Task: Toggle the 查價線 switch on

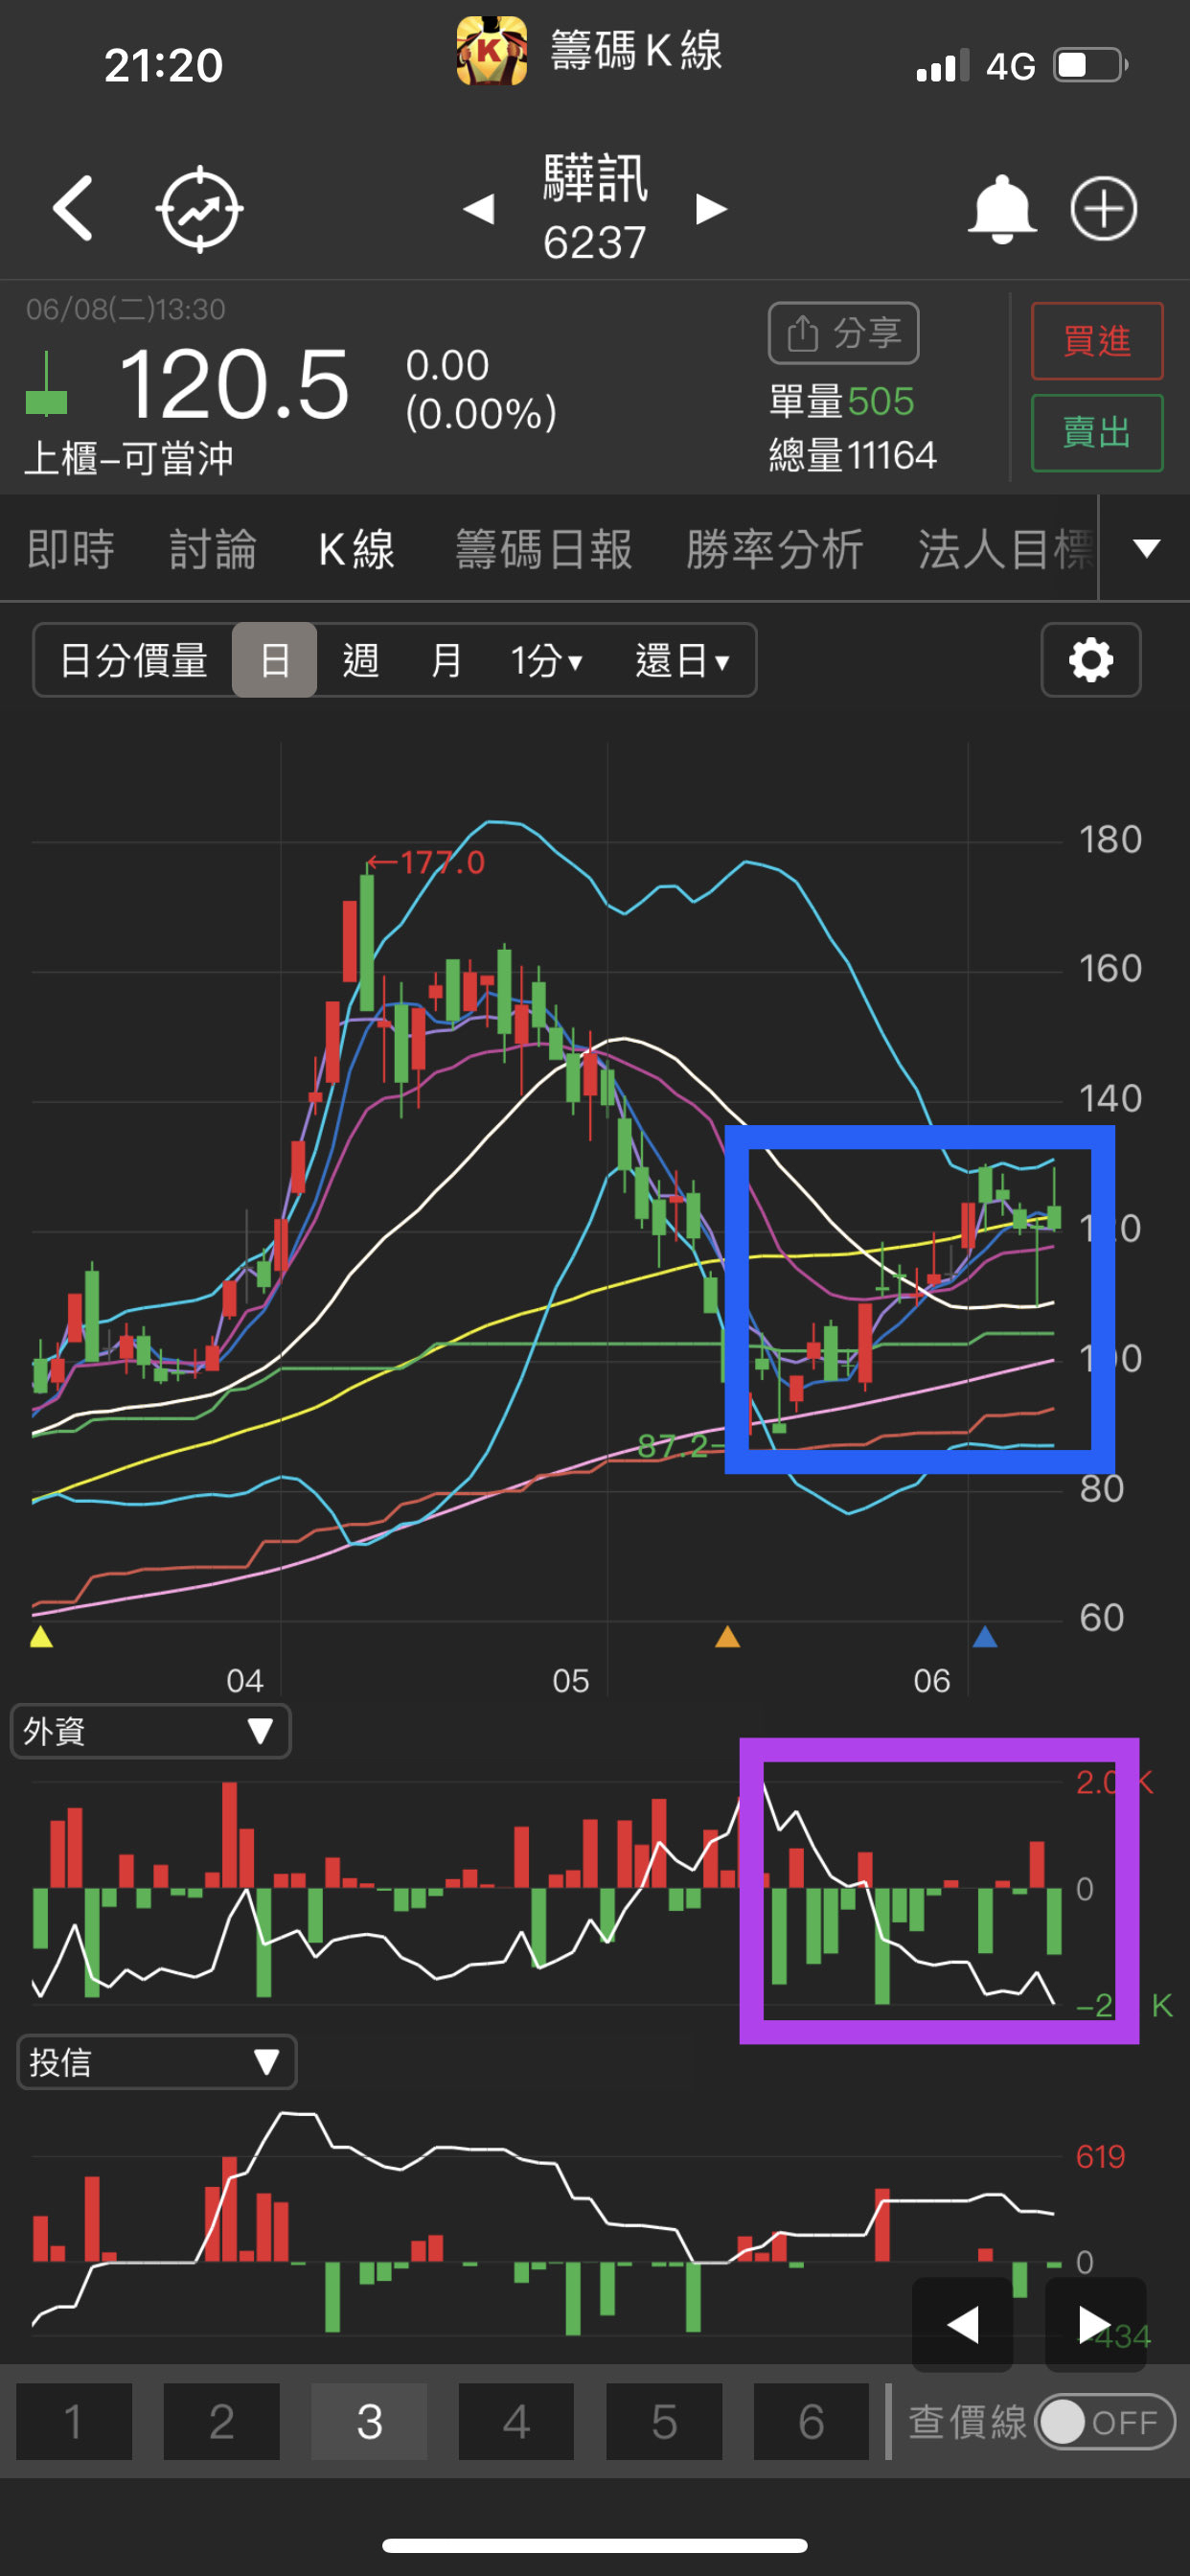Action: pyautogui.click(x=1104, y=2421)
